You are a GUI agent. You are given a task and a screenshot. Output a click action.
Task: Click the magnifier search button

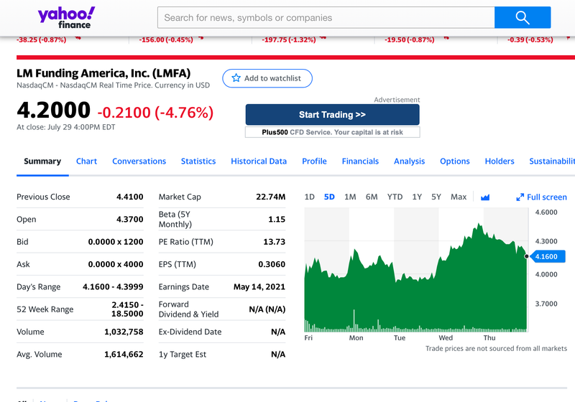(523, 17)
